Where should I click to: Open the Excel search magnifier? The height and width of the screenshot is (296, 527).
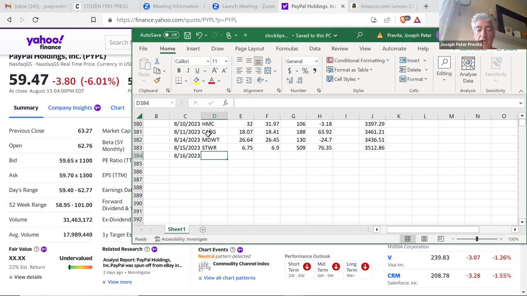(x=360, y=35)
